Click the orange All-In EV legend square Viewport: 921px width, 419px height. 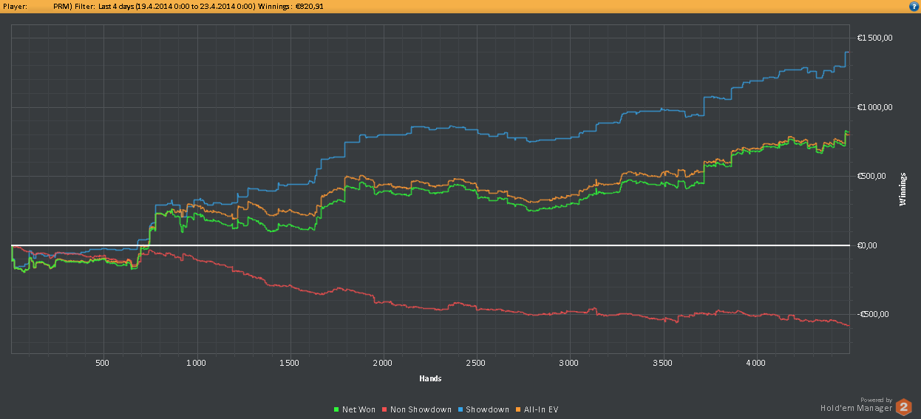[517, 409]
